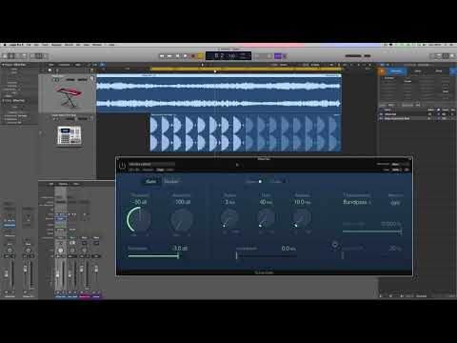Click the orange loop browser icon
Image resolution: width=457 pixels, height=343 pixels.
pos(381,71)
